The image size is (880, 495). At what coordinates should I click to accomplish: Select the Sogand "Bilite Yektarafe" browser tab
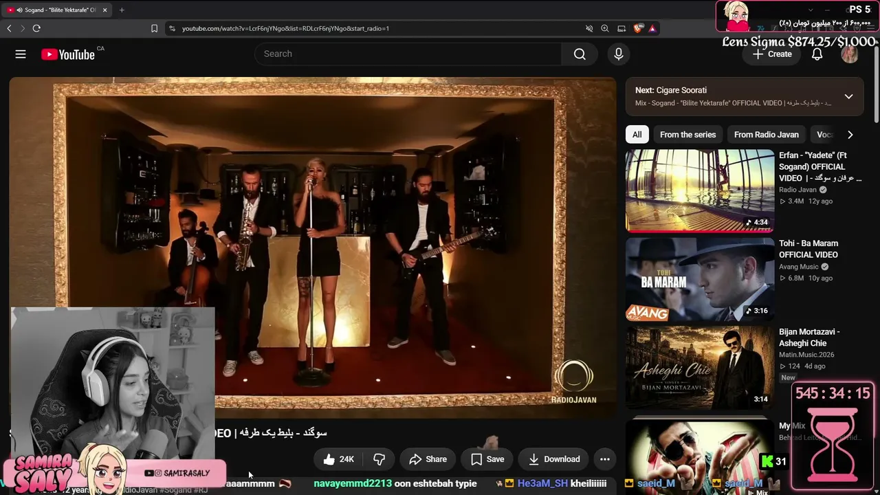click(57, 10)
